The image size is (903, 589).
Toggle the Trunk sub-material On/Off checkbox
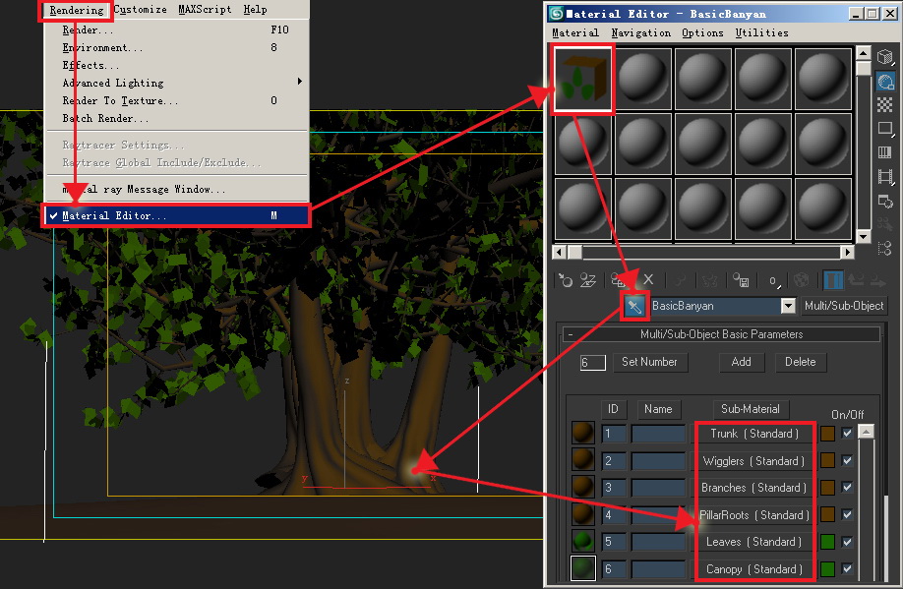[847, 434]
